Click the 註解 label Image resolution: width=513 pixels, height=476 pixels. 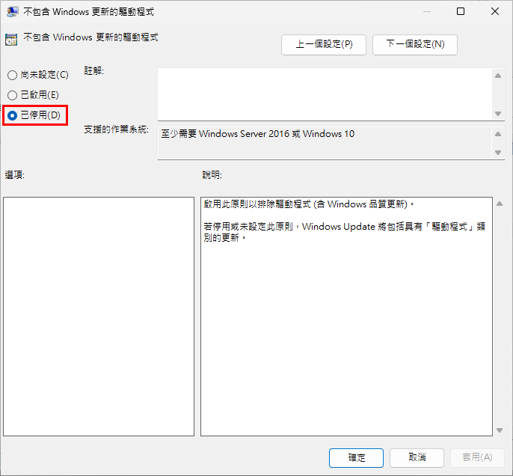[94, 70]
